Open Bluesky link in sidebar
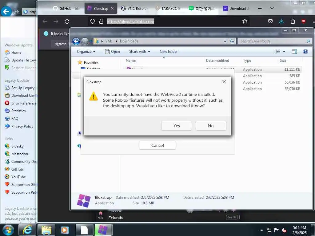Image resolution: width=315 pixels, height=236 pixels. tap(18, 146)
